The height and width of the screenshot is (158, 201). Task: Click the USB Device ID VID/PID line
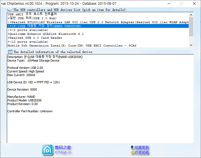point(34,82)
